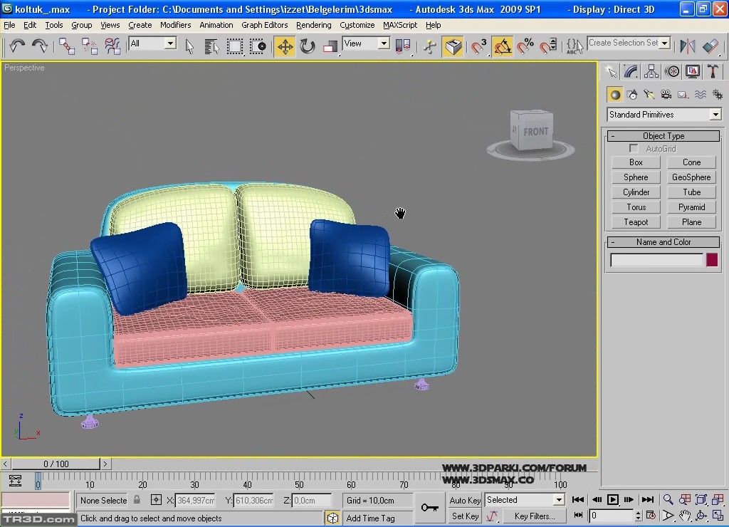Image resolution: width=729 pixels, height=527 pixels.
Task: Toggle Auto Key animation mode
Action: coord(465,500)
